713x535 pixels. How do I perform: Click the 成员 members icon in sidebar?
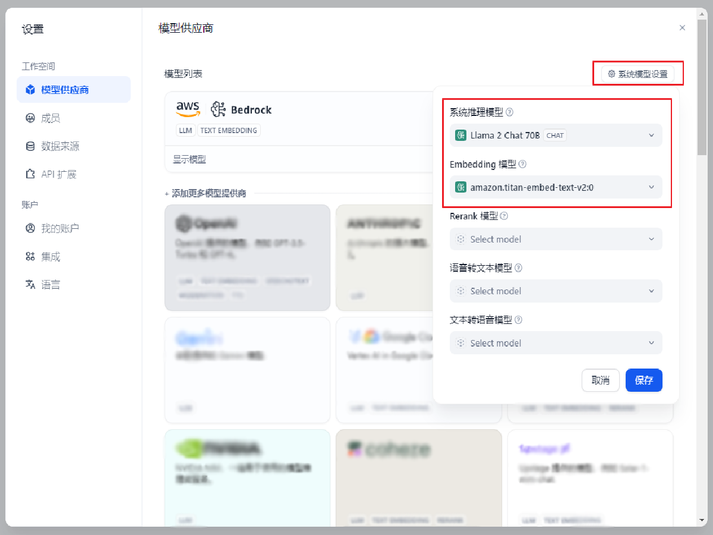30,118
